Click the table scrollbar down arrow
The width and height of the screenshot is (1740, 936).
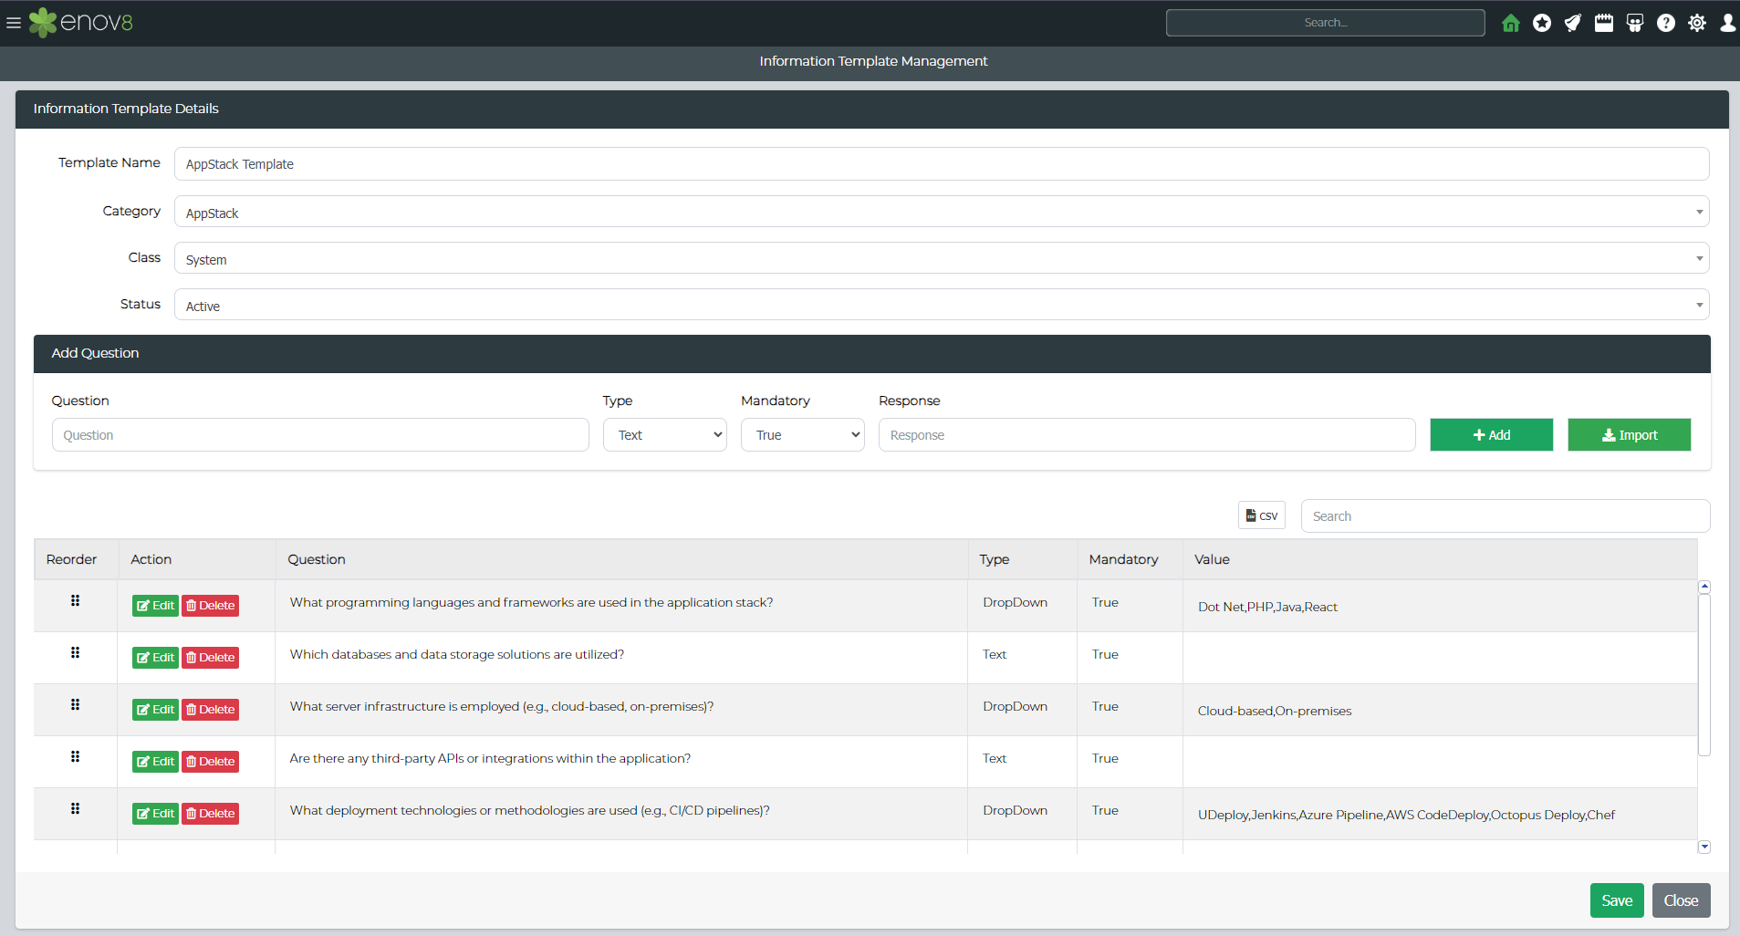click(1704, 847)
